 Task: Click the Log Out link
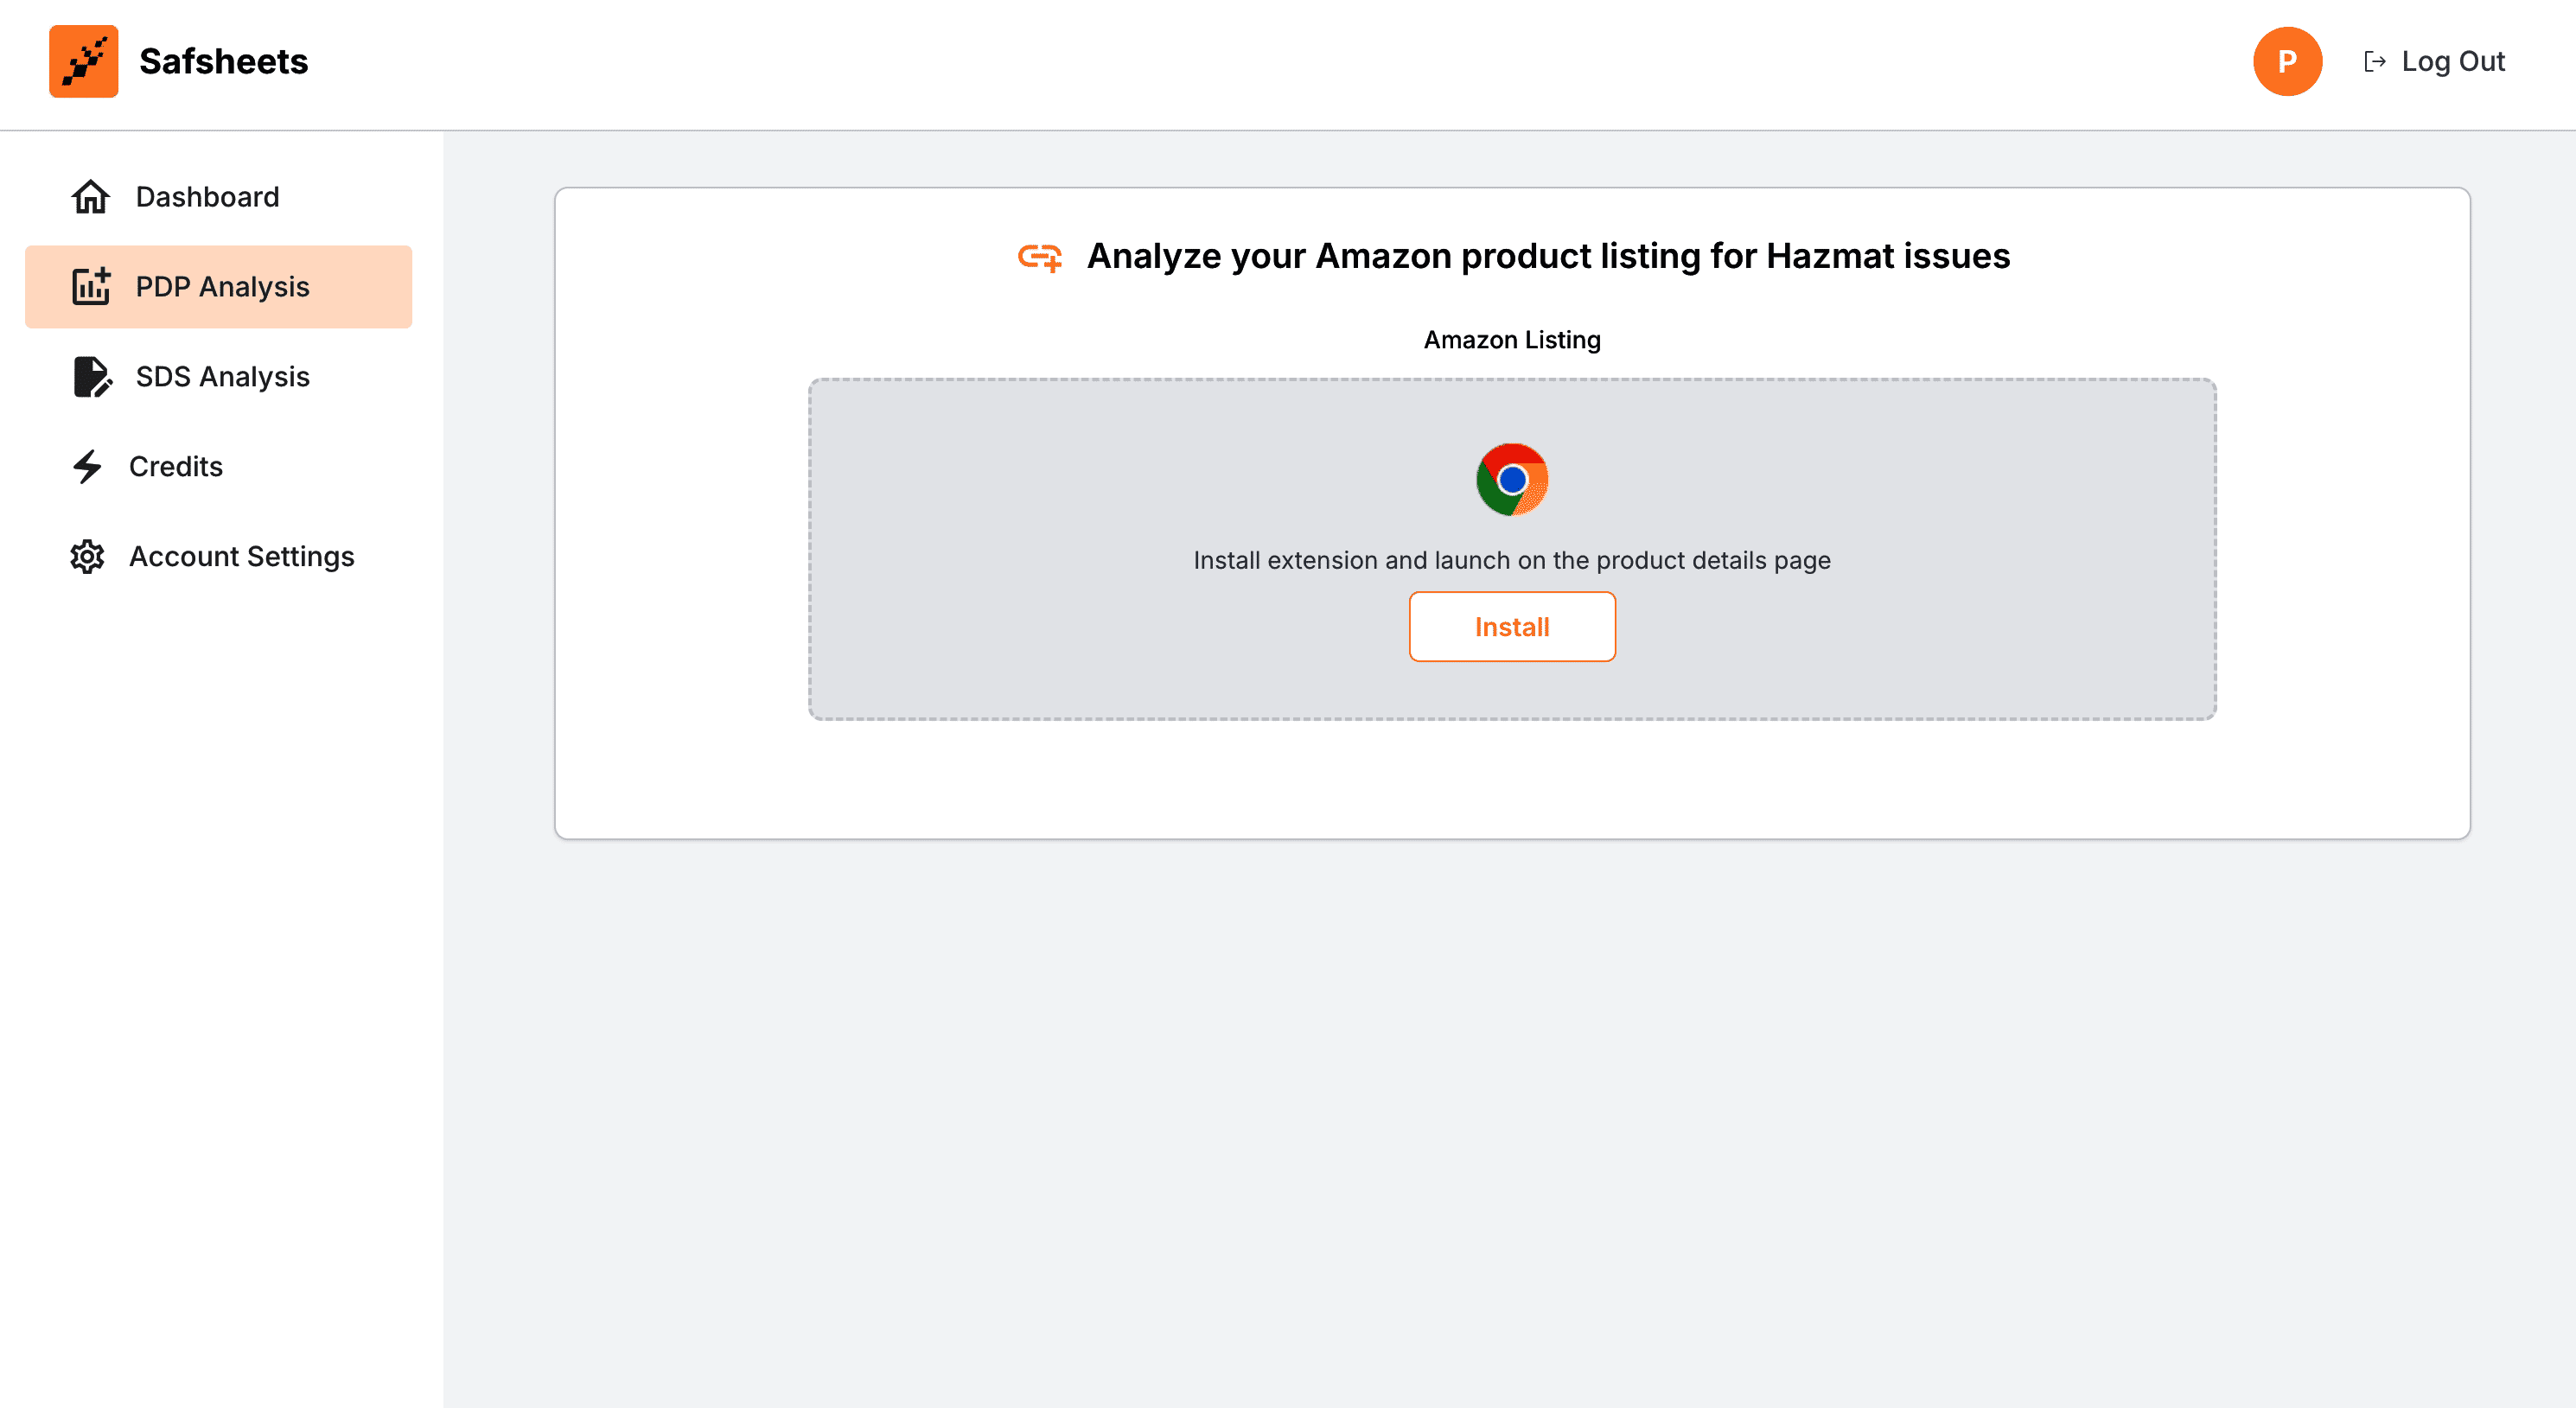(x=2452, y=62)
